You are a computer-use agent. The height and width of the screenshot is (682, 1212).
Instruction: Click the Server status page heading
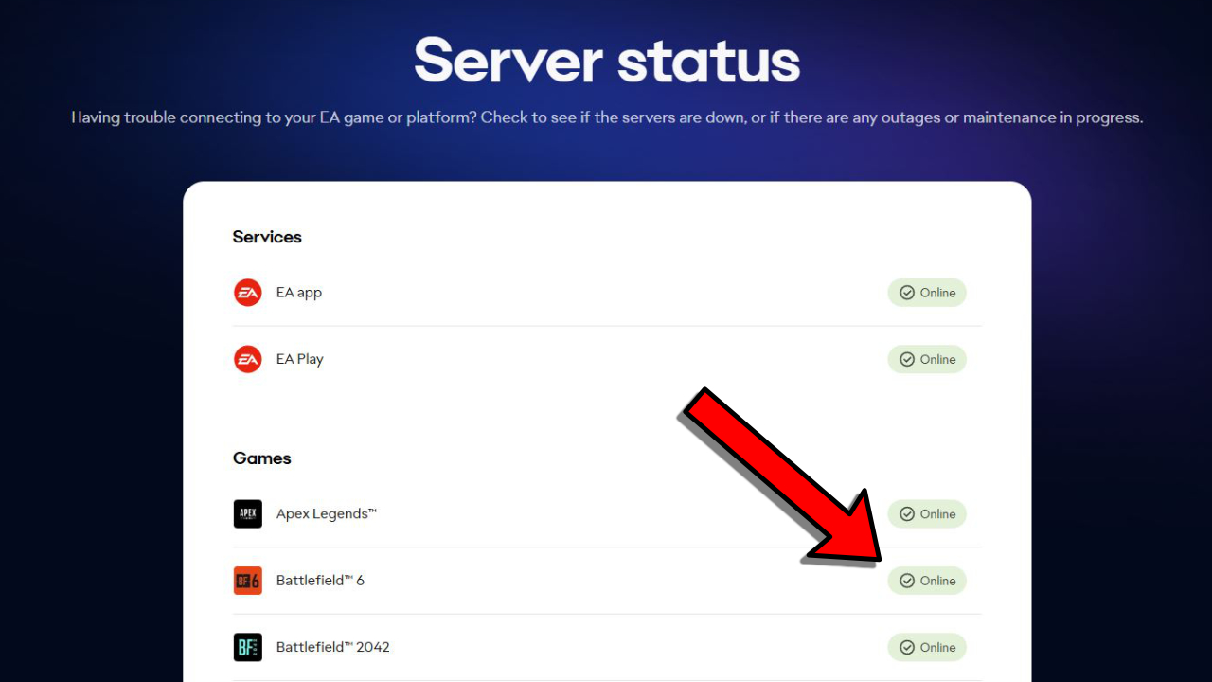point(607,61)
